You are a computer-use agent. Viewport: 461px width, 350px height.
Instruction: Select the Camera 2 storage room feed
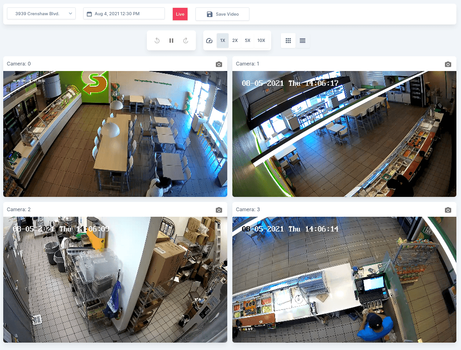point(115,279)
